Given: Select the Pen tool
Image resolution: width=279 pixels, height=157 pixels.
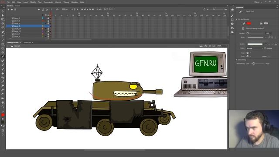Looking at the screenshot, I should point(3,32).
